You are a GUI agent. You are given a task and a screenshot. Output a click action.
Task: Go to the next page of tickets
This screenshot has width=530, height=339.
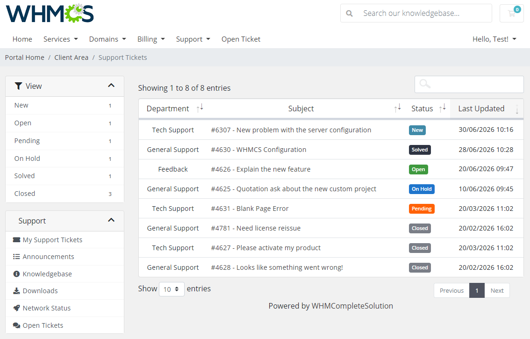tap(497, 290)
